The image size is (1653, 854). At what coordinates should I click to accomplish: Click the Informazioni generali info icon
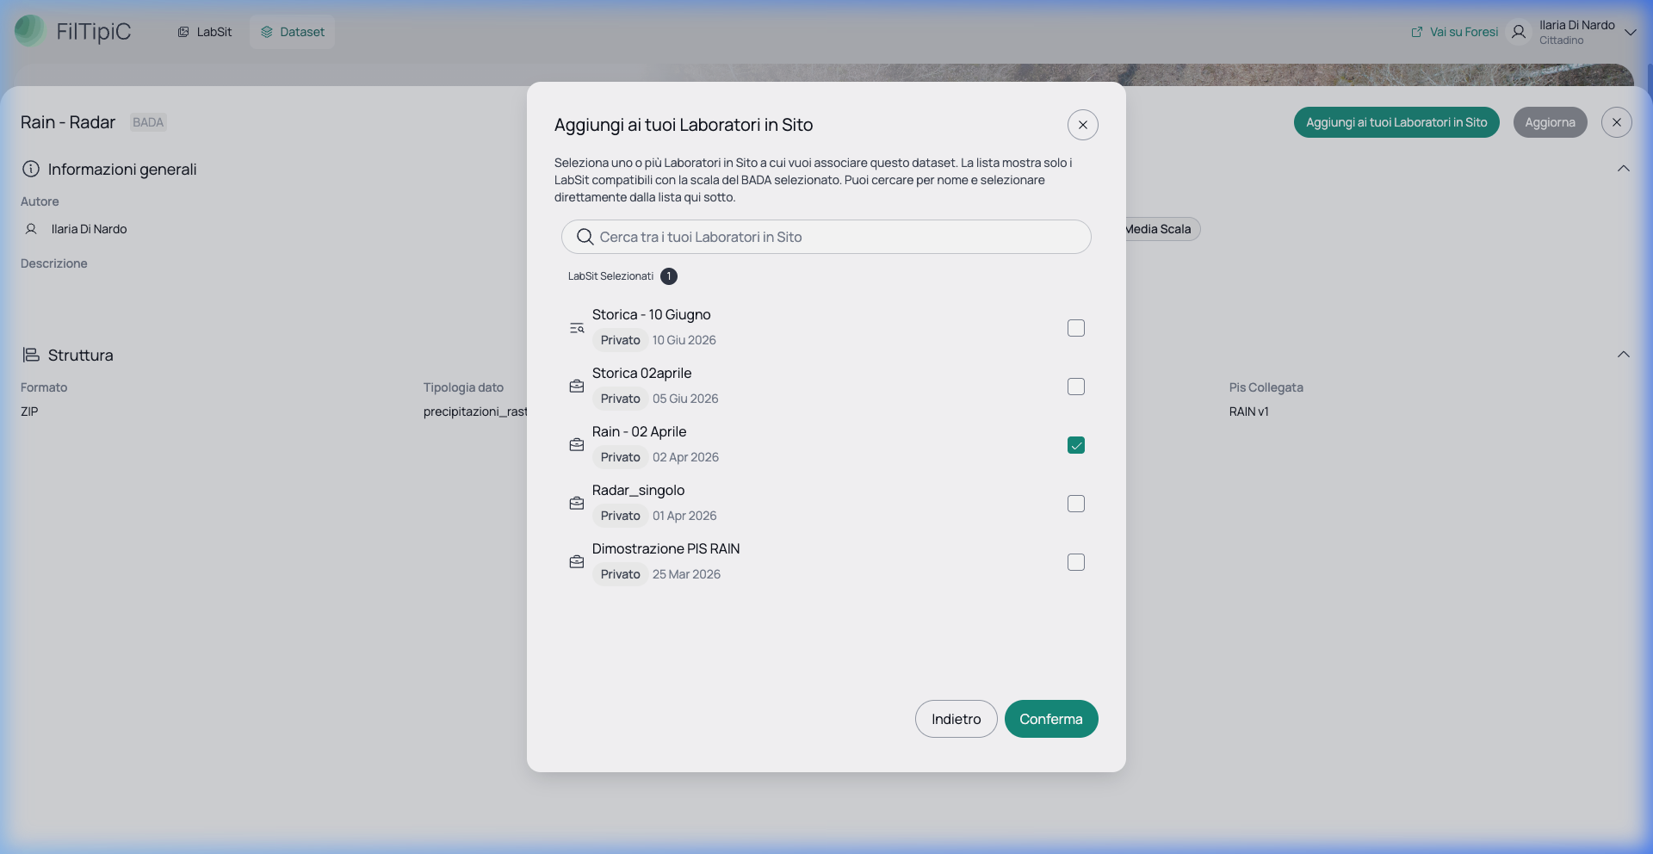click(31, 169)
